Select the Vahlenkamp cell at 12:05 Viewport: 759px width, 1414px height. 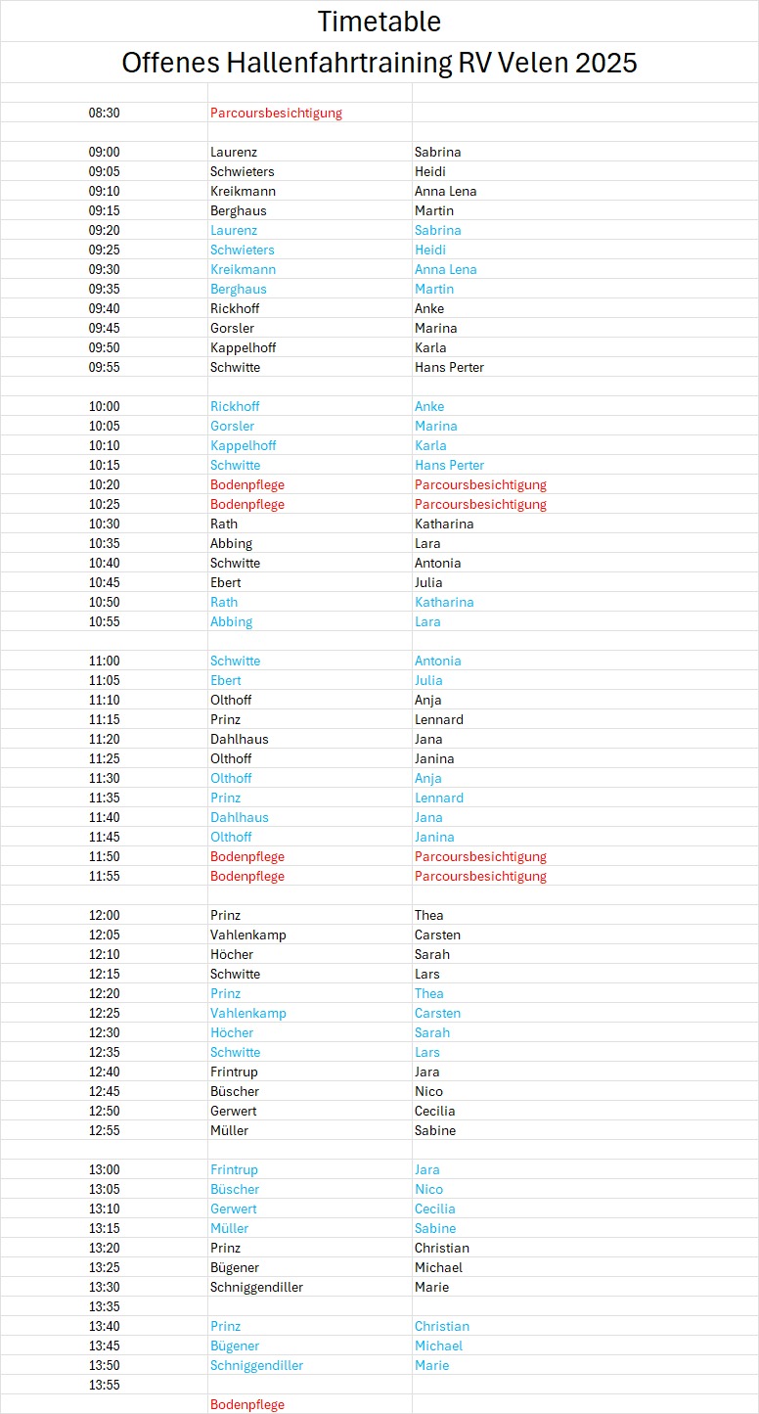point(248,935)
